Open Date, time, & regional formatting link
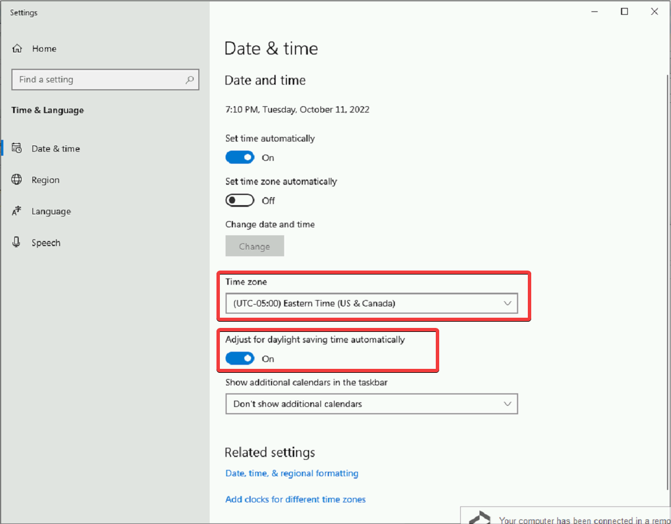671x524 pixels. (x=291, y=473)
